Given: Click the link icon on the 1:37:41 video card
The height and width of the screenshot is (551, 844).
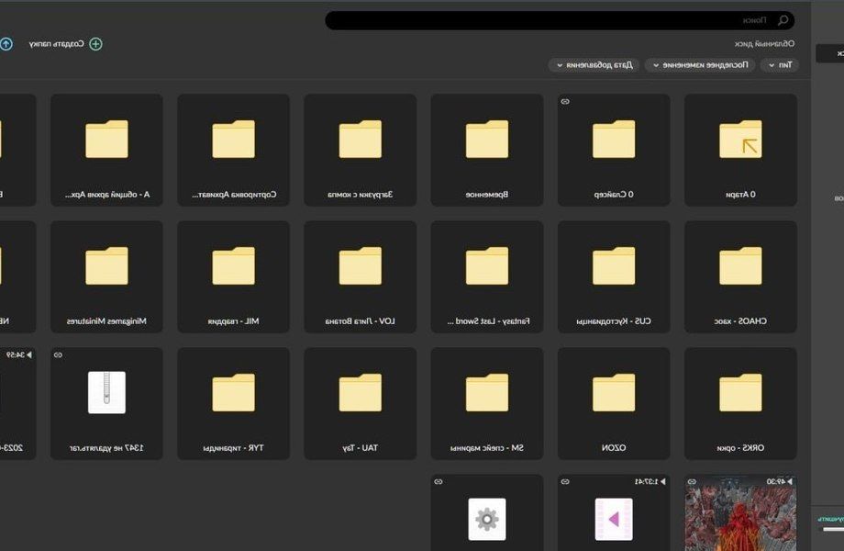Looking at the screenshot, I should [565, 481].
